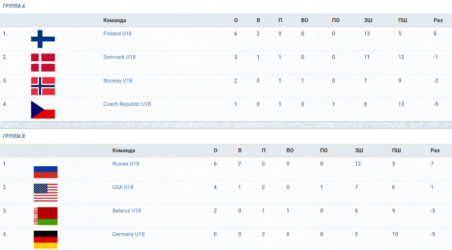Open the Russia U18 team link
The width and height of the screenshot is (452, 250).
point(126,164)
